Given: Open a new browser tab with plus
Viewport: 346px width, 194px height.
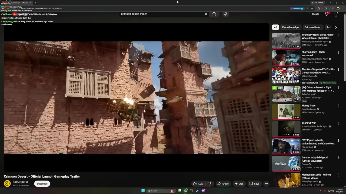Looking at the screenshot, I should pos(35,3).
